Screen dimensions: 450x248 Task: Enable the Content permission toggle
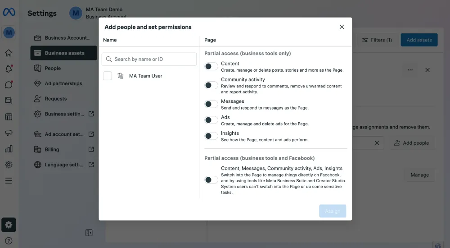tap(211, 67)
